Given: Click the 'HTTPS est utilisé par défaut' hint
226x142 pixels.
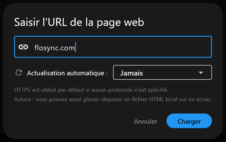Looking at the screenshot, I should pyautogui.click(x=91, y=90).
